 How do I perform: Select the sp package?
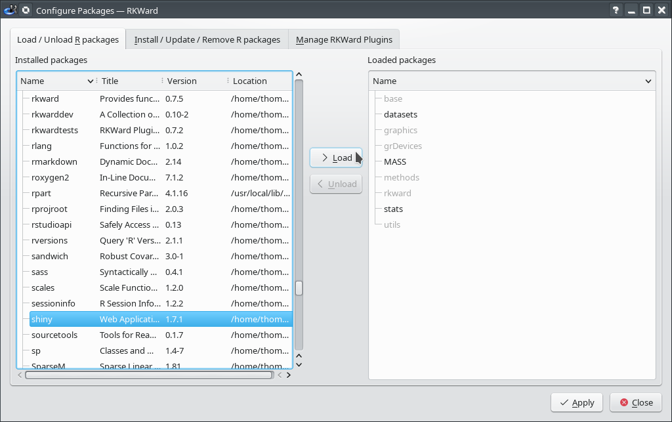point(161,351)
